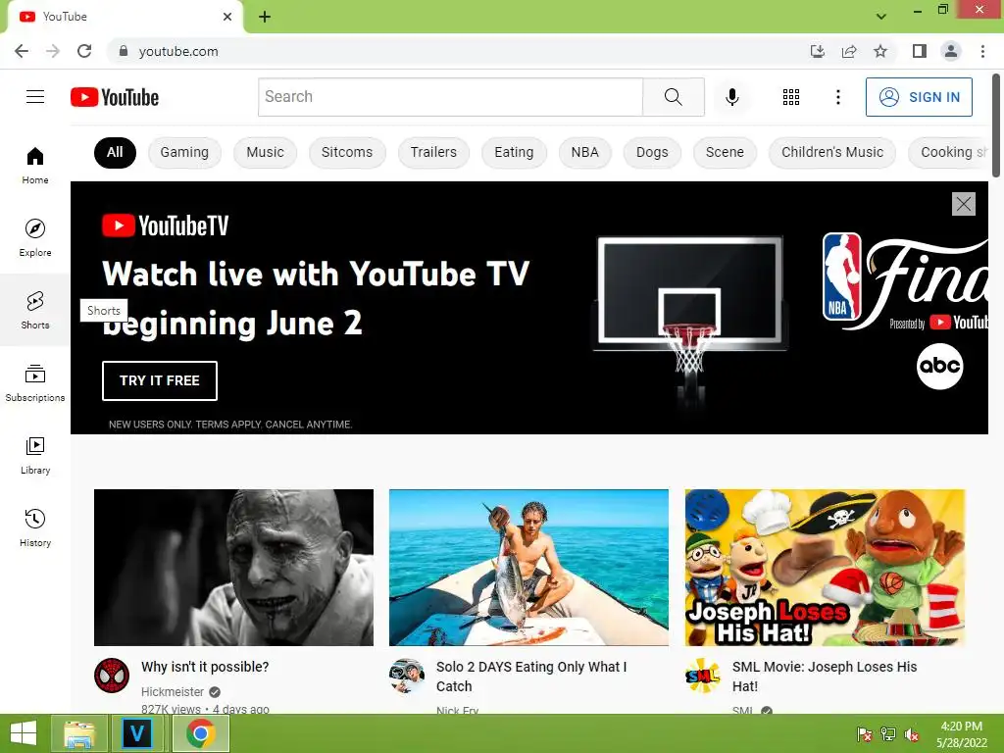This screenshot has width=1004, height=753.
Task: Click the SIGN IN button
Action: pos(919,97)
